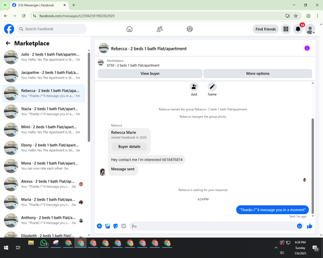Open Mona's apartment conversation

point(43,166)
